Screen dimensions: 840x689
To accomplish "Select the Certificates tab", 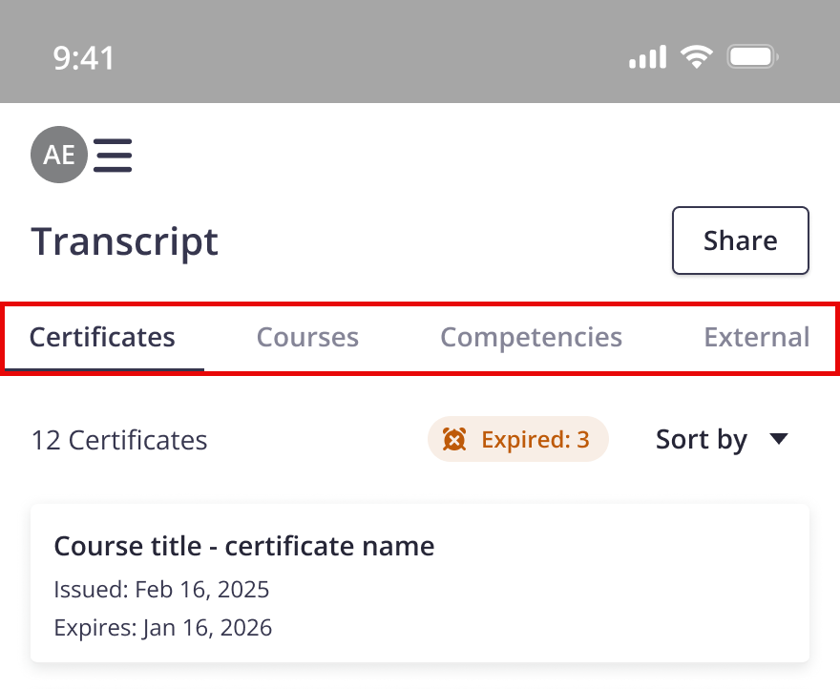I will coord(103,337).
